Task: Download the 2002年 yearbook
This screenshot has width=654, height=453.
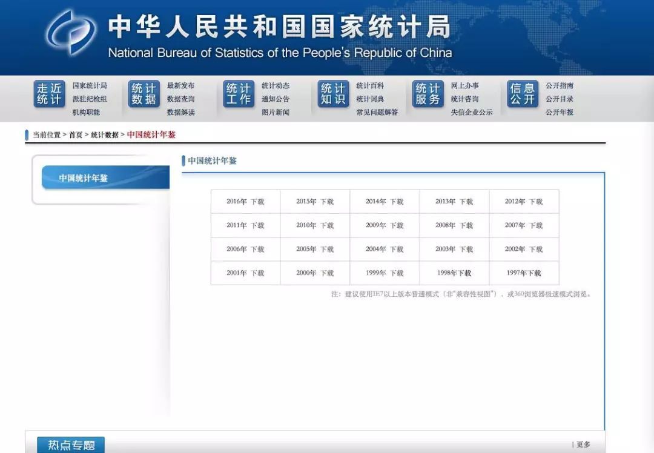Action: (x=536, y=250)
